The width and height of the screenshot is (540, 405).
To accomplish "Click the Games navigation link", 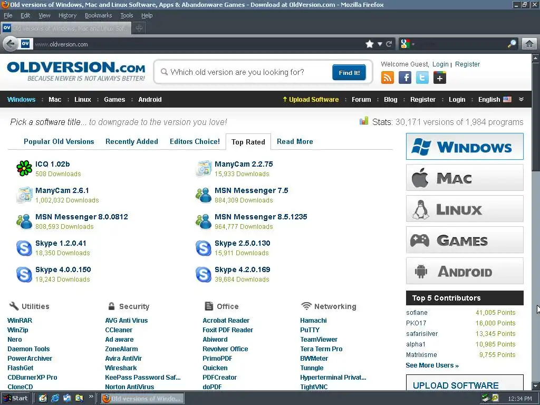I will [x=114, y=99].
